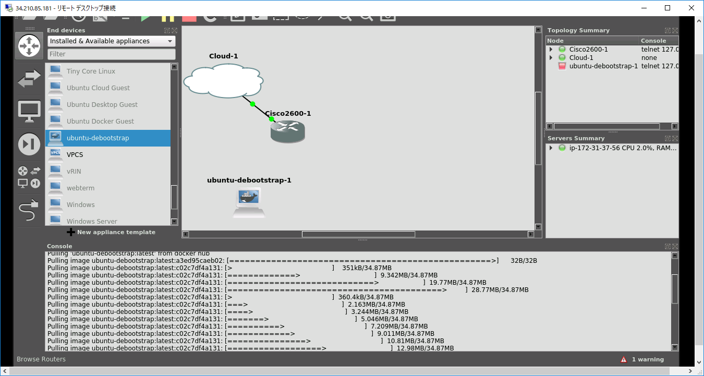Click the green status icon beside Cloud-1
The height and width of the screenshot is (376, 704).
click(x=562, y=58)
